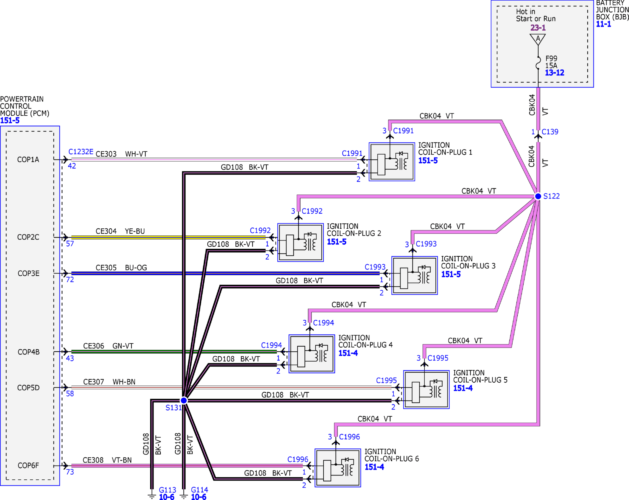This screenshot has width=629, height=500.
Task: Open page link 151-5 under Powertrain Control Module
Action: pyautogui.click(x=10, y=121)
